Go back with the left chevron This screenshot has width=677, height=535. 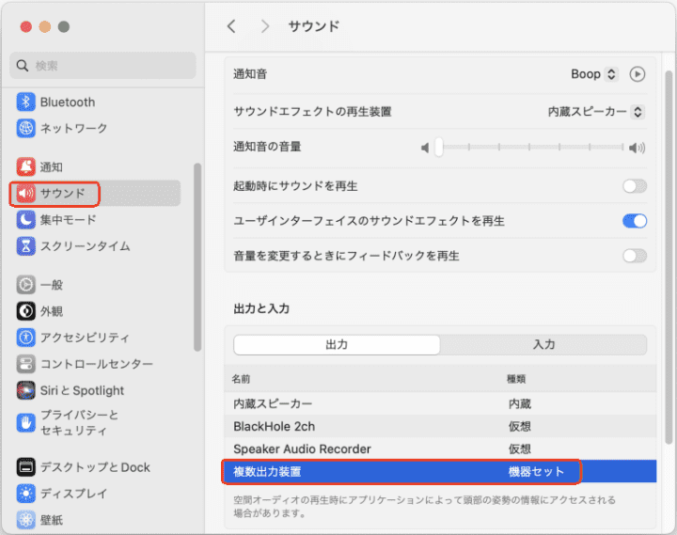pyautogui.click(x=231, y=26)
